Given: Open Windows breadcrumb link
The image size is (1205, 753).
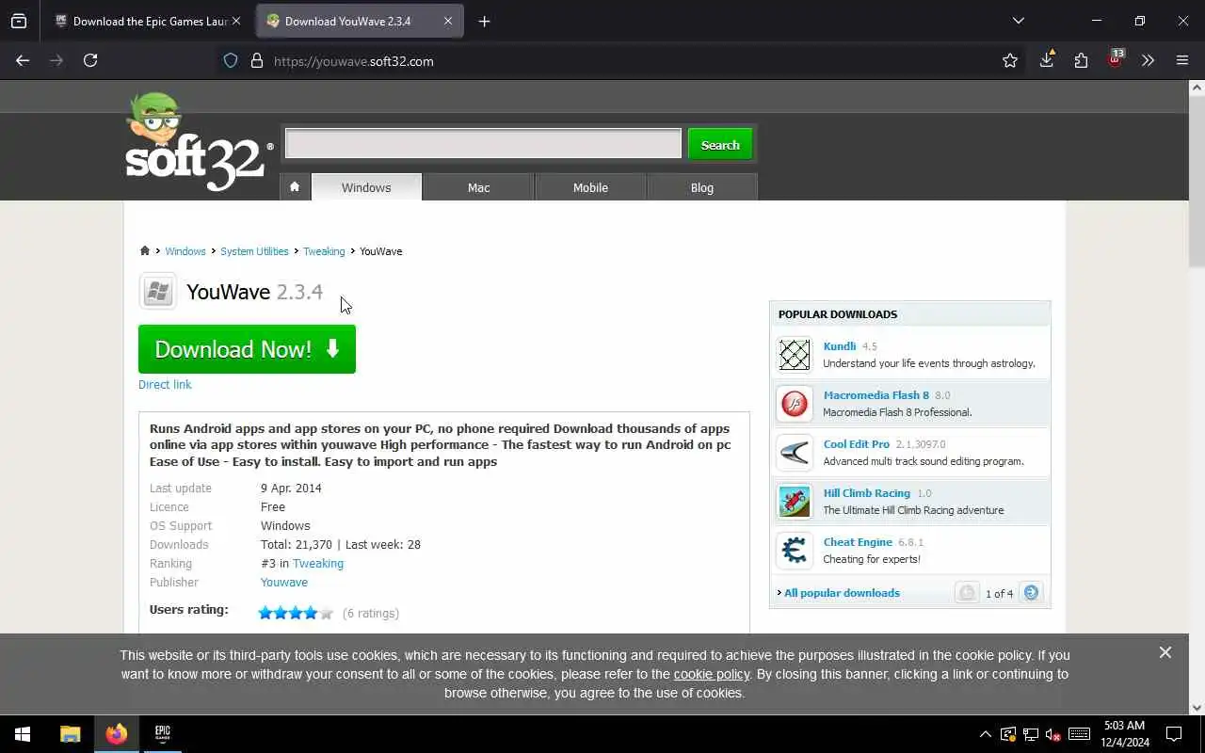Looking at the screenshot, I should [185, 251].
